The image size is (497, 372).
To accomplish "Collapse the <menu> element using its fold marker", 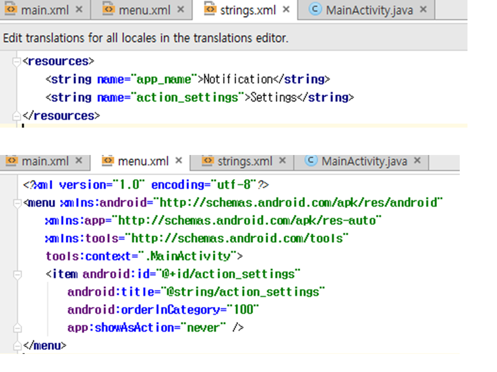I will 17,203.
